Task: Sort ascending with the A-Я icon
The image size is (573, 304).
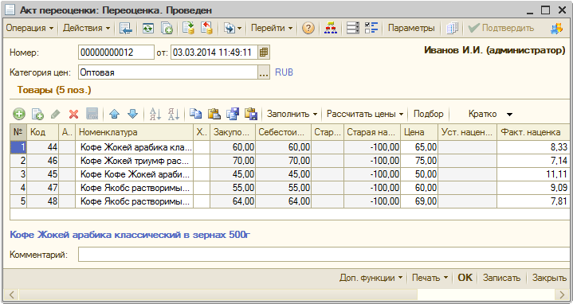Action: click(155, 115)
